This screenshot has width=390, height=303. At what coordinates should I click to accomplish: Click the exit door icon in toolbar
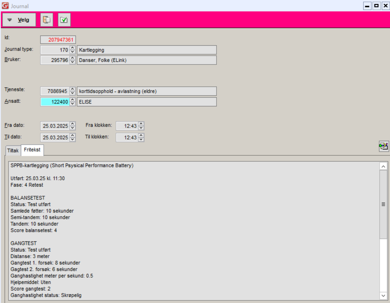pyautogui.click(x=47, y=20)
